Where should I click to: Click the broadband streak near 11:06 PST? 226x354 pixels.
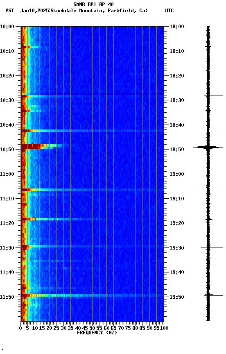tap(92, 190)
